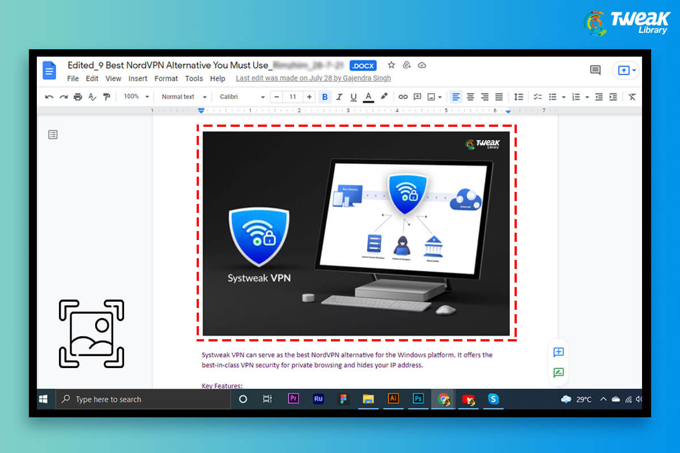
Task: Click the Clear formatting icon
Action: click(632, 97)
